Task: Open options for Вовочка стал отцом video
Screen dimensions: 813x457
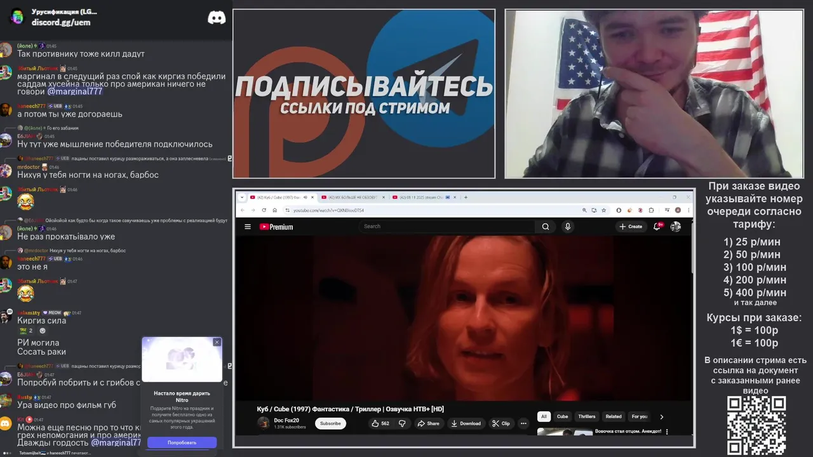Action: tap(667, 432)
